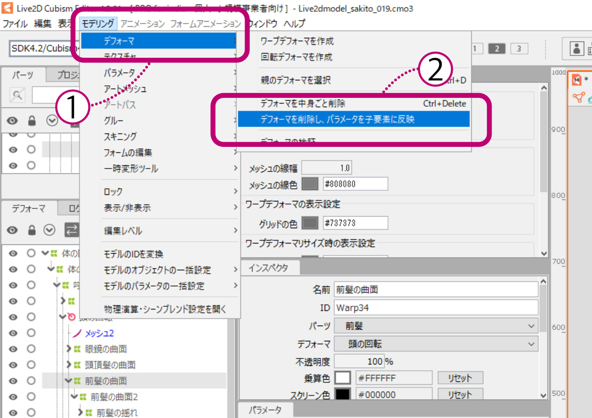Click the person icon in top toolbar
The image size is (592, 418).
coord(576,48)
